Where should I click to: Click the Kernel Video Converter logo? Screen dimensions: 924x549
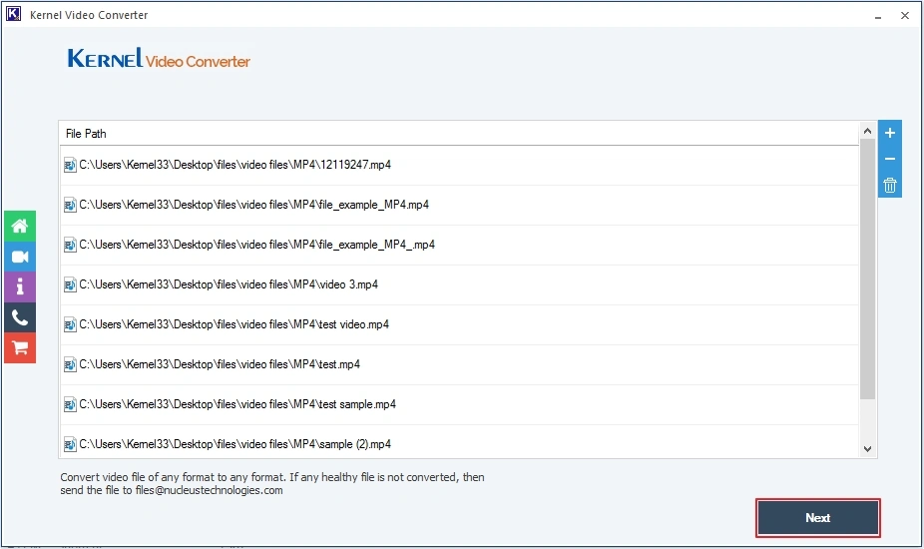[159, 58]
